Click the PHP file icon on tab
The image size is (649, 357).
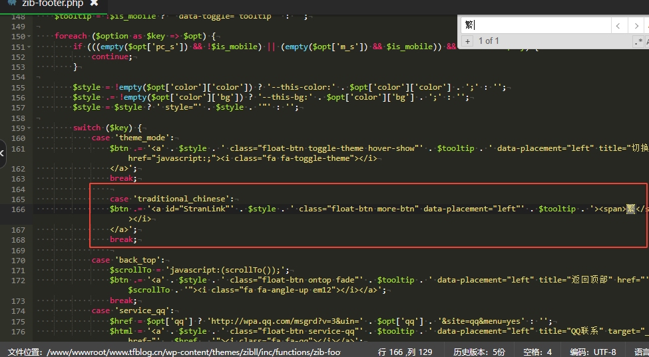tap(11, 3)
